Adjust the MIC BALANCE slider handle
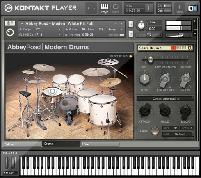 click(151, 59)
